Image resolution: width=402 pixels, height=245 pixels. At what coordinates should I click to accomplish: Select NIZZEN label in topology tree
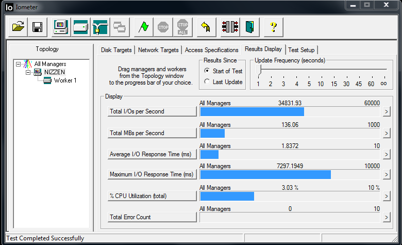[x=55, y=72]
